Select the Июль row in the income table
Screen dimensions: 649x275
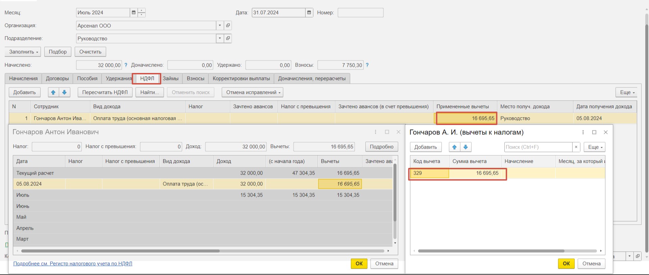[203, 195]
